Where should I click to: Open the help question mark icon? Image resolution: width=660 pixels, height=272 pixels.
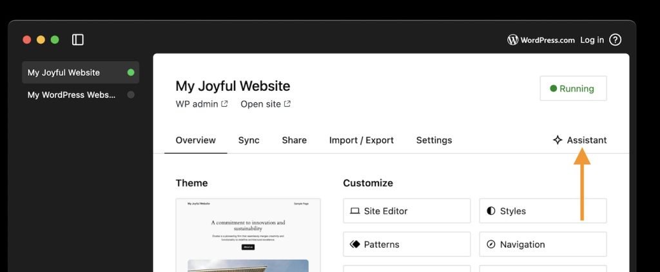pyautogui.click(x=615, y=40)
